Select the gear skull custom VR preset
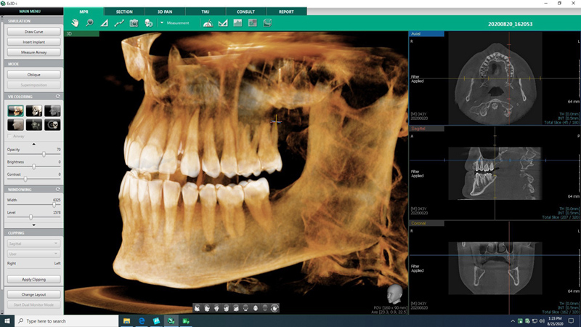This screenshot has height=327, width=581. (x=52, y=124)
